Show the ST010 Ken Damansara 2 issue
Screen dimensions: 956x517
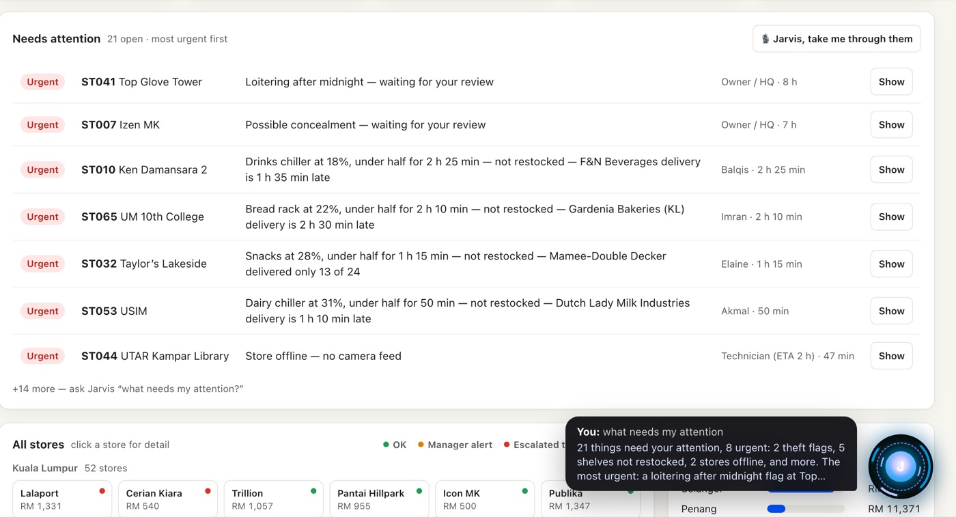[891, 170]
